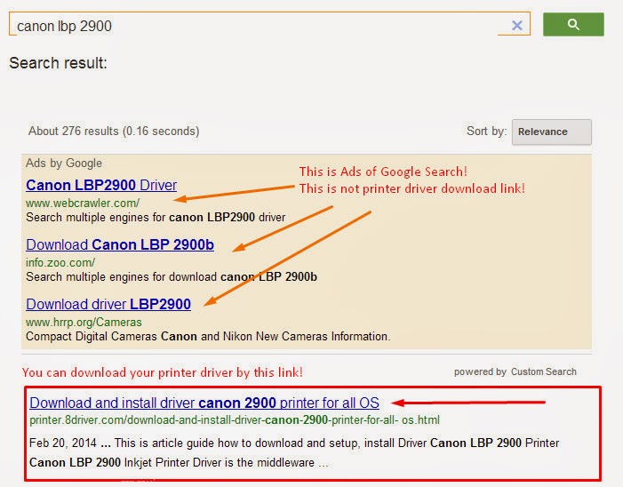Click snippet Search multiple engines for canon LBP2900 driver
Image resolution: width=623 pixels, height=487 pixels.
[156, 217]
